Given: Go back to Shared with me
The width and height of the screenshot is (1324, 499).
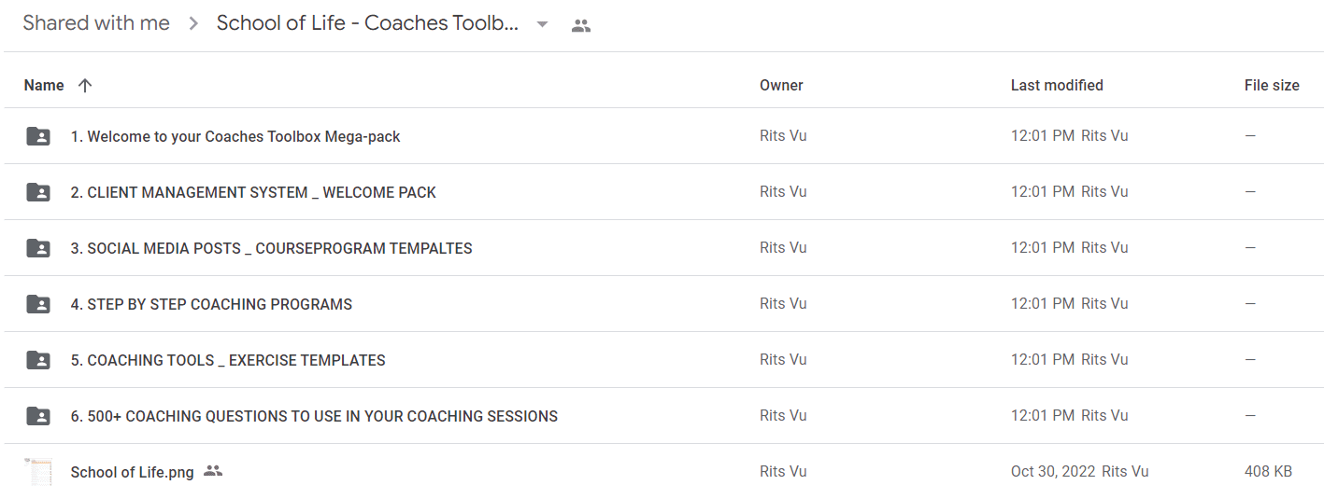Looking at the screenshot, I should pos(96,23).
